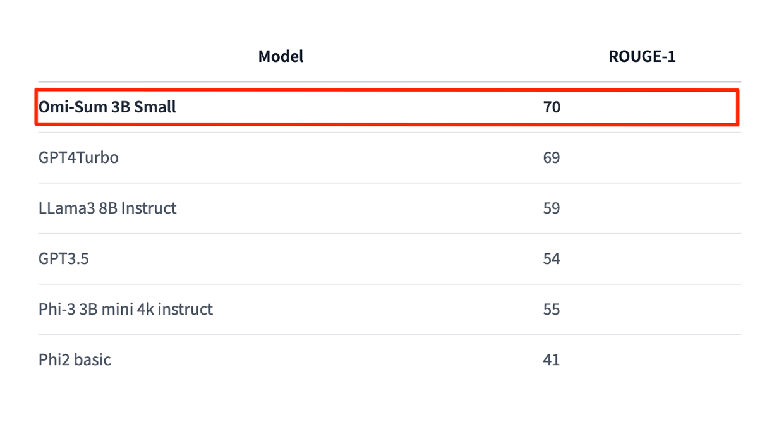Screen dimensions: 779x446
Task: Select the LLama3 8B Instruct row label
Action: pyautogui.click(x=107, y=208)
